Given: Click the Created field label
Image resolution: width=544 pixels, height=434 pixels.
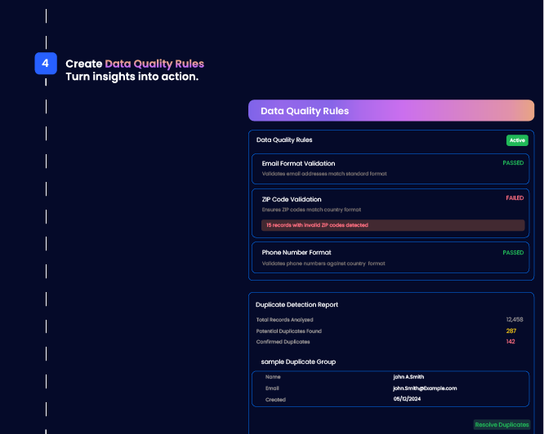Looking at the screenshot, I should click(x=275, y=400).
